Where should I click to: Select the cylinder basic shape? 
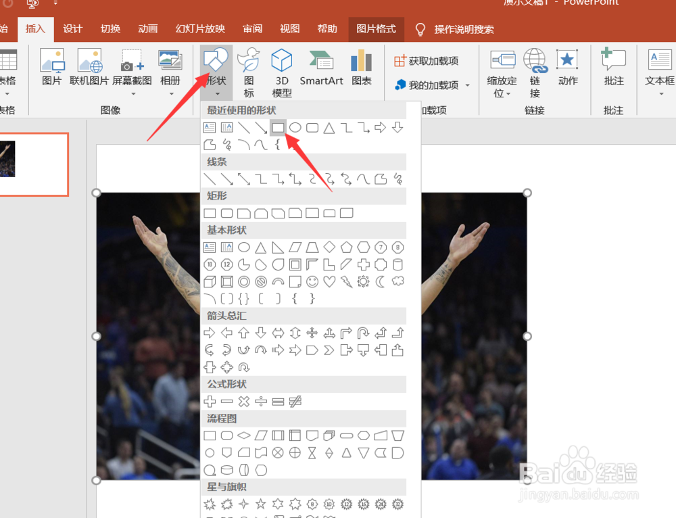(x=397, y=264)
